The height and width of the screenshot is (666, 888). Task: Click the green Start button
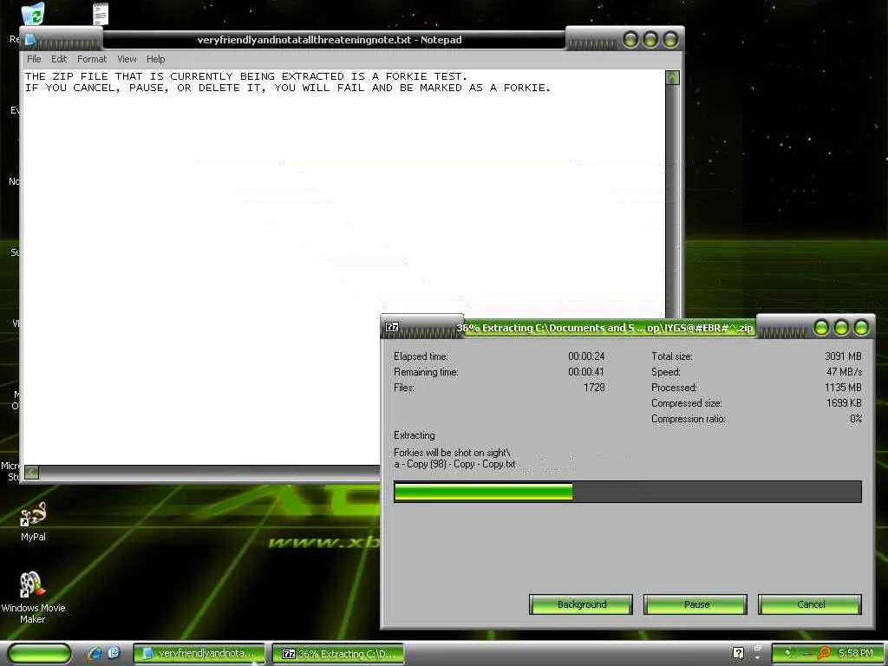point(39,653)
